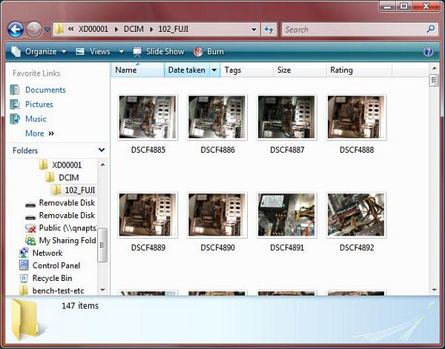Open the Views dropdown arrow
The image size is (445, 349).
(122, 52)
